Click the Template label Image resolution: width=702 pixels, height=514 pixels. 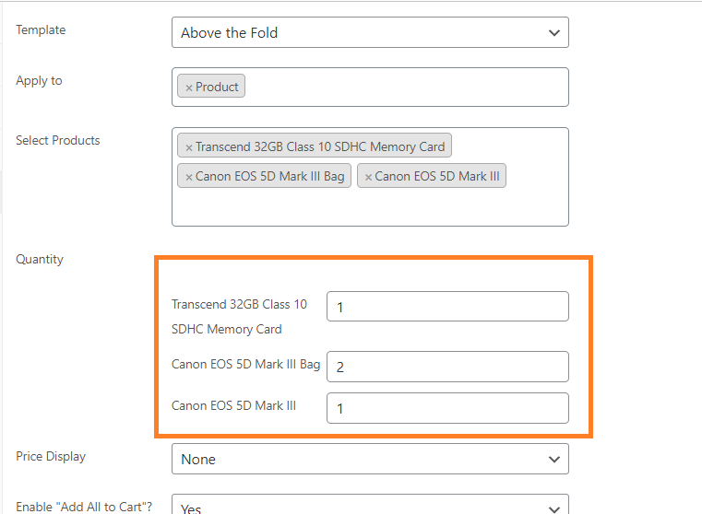click(x=41, y=30)
